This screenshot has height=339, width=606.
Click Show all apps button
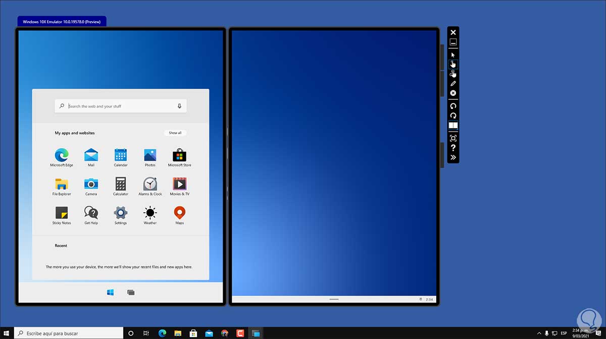pyautogui.click(x=175, y=133)
